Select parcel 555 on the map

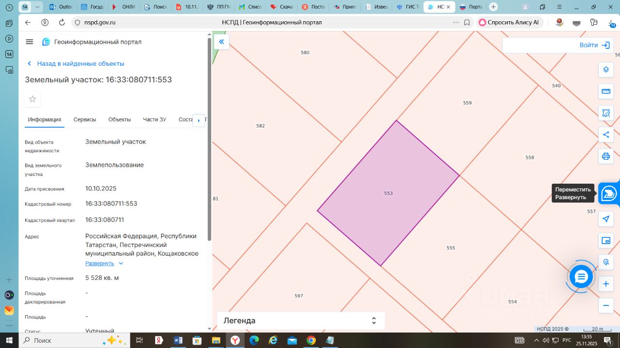point(450,248)
